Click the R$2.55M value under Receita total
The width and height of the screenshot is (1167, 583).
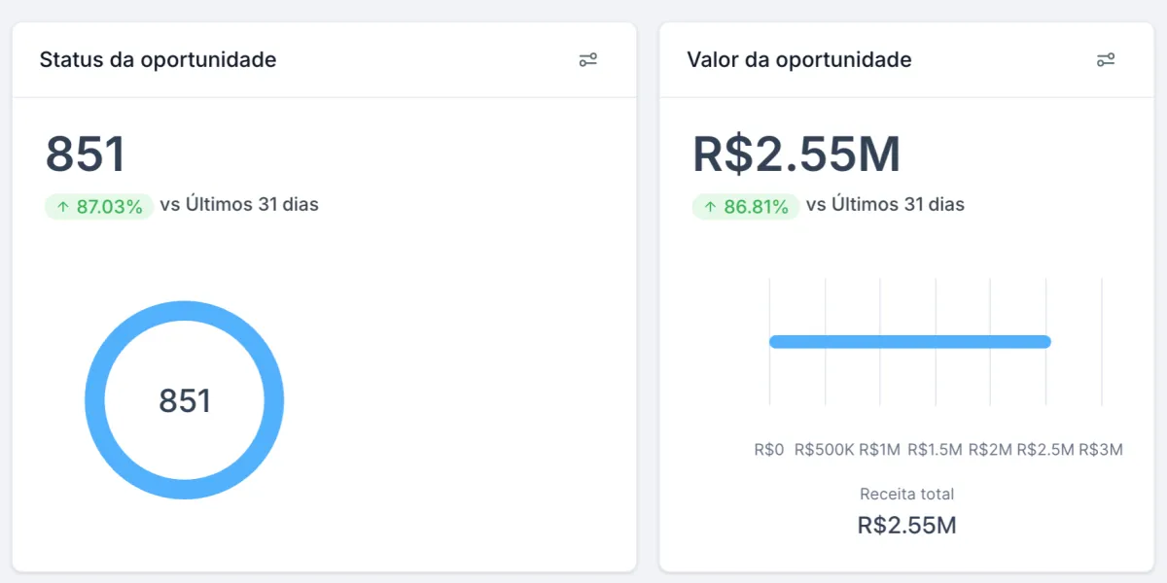[x=907, y=526]
